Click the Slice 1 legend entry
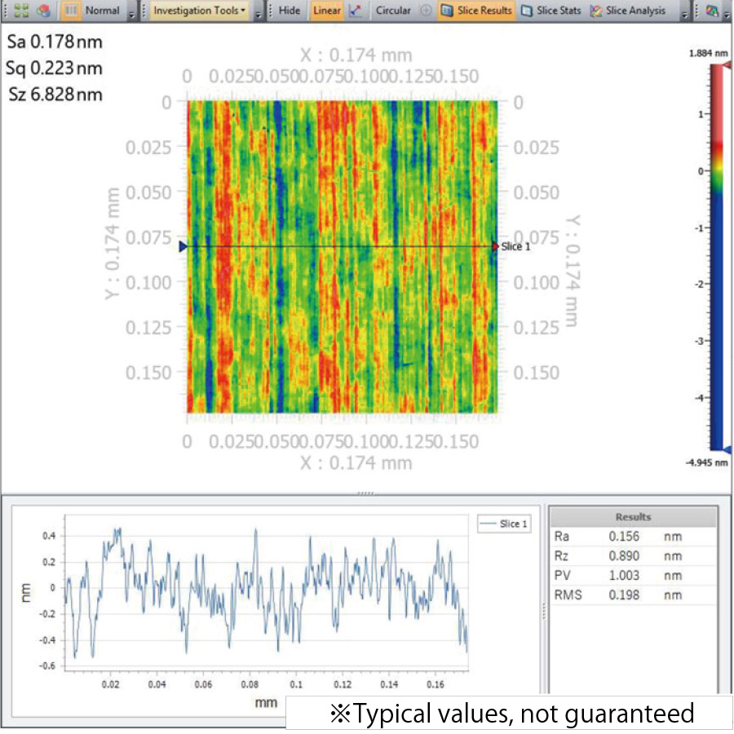This screenshot has width=734, height=734. click(x=506, y=522)
